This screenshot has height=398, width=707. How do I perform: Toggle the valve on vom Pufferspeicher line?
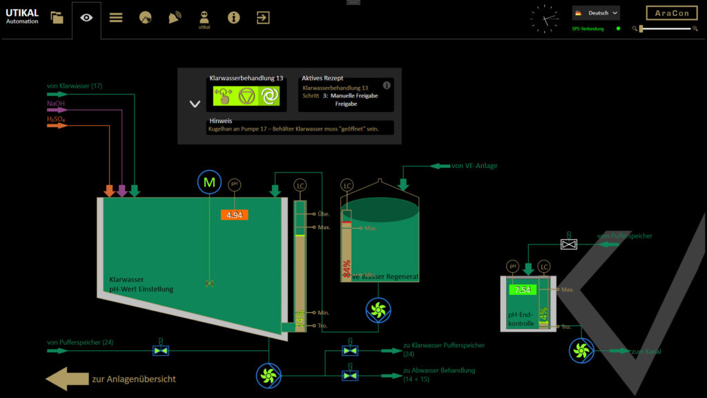[x=568, y=243]
